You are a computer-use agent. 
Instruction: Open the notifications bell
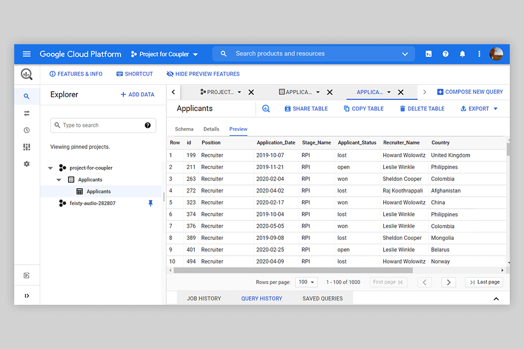pyautogui.click(x=462, y=54)
